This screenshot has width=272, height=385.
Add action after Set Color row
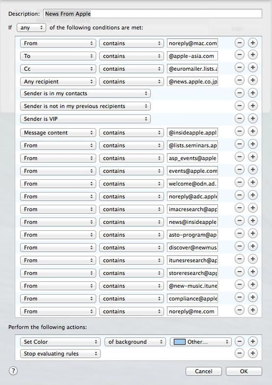tap(253, 341)
